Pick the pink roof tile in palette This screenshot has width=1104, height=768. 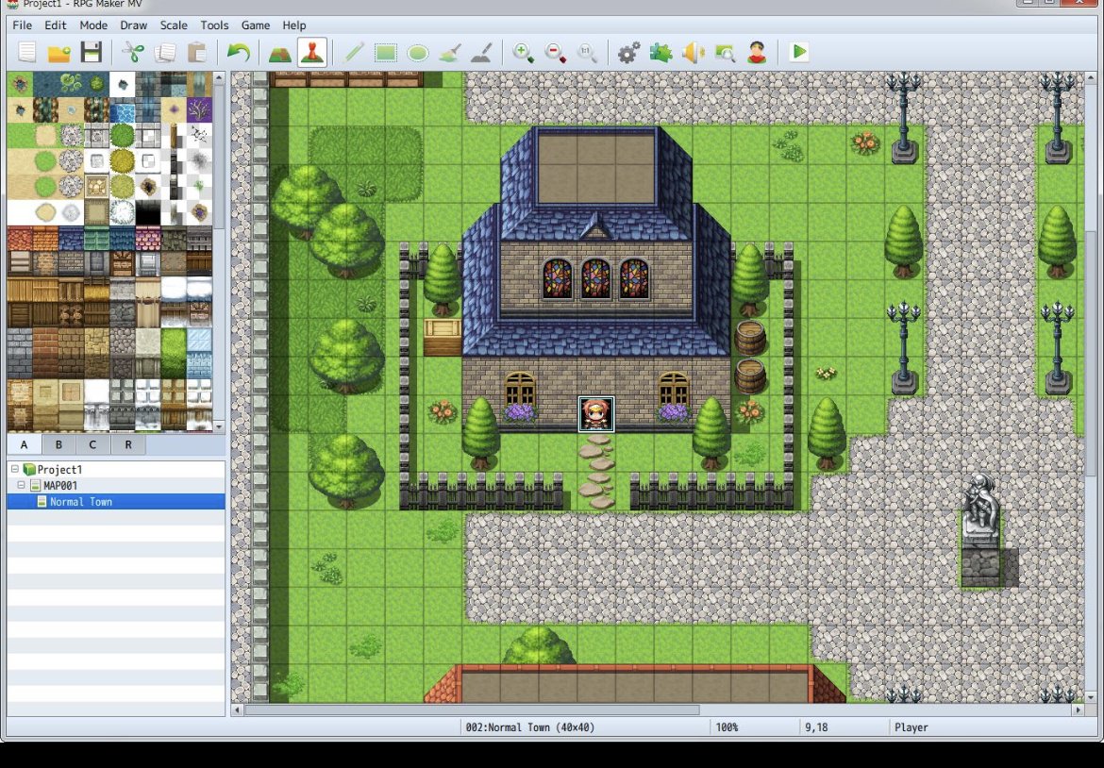coord(148,239)
